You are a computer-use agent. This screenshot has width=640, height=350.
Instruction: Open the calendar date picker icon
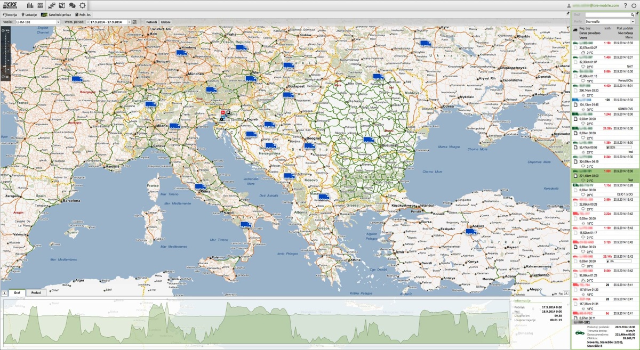tap(135, 22)
